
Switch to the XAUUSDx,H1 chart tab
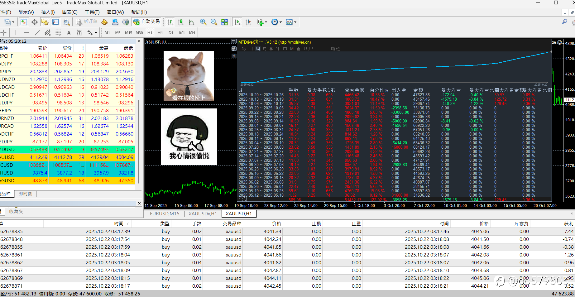(203, 214)
